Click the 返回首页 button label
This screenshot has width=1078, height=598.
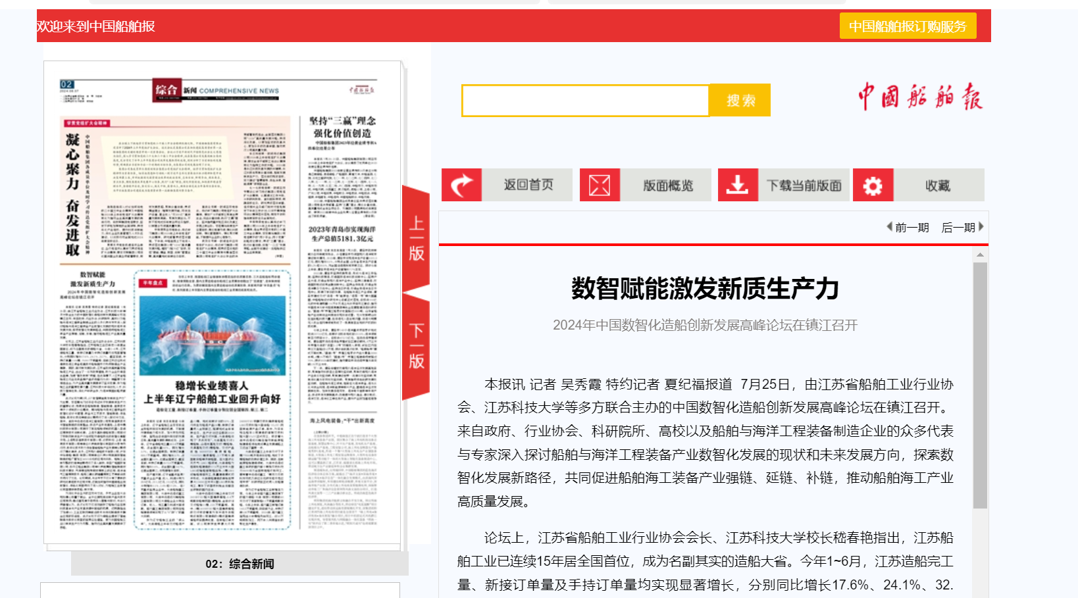pos(528,186)
